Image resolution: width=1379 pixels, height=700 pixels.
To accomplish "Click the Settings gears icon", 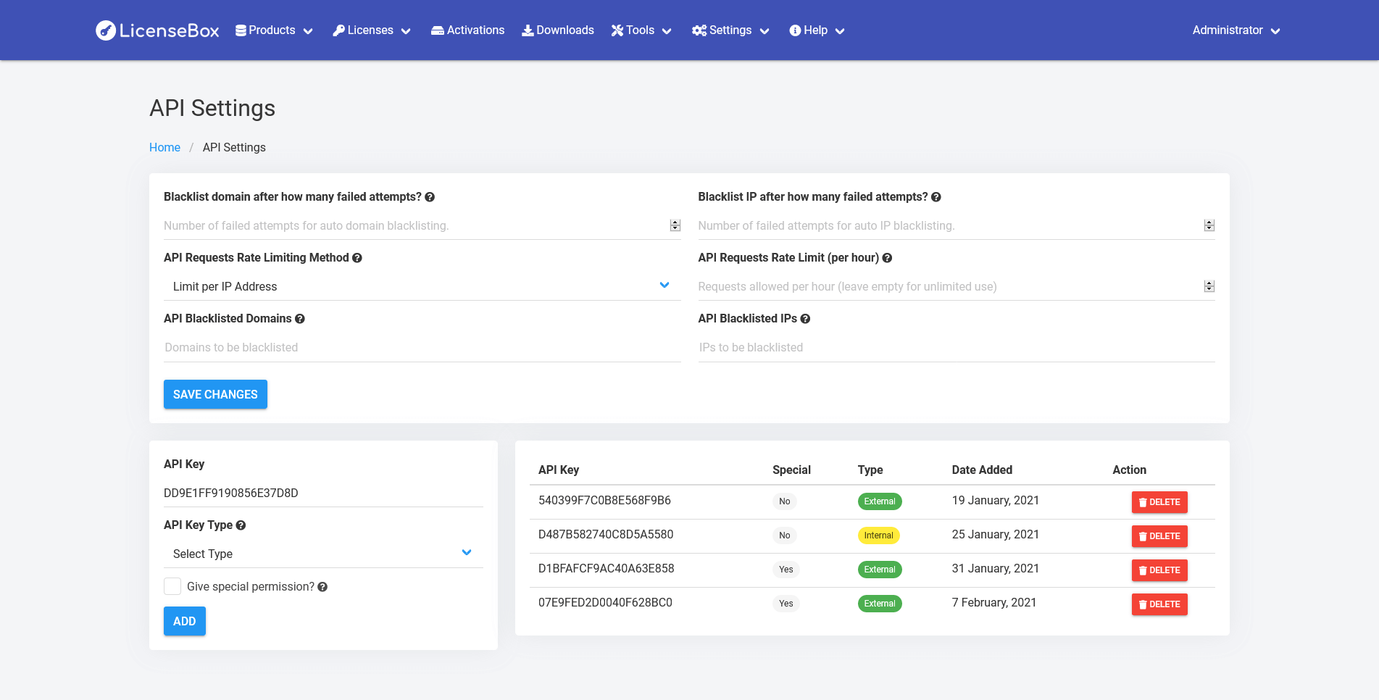I will (699, 30).
